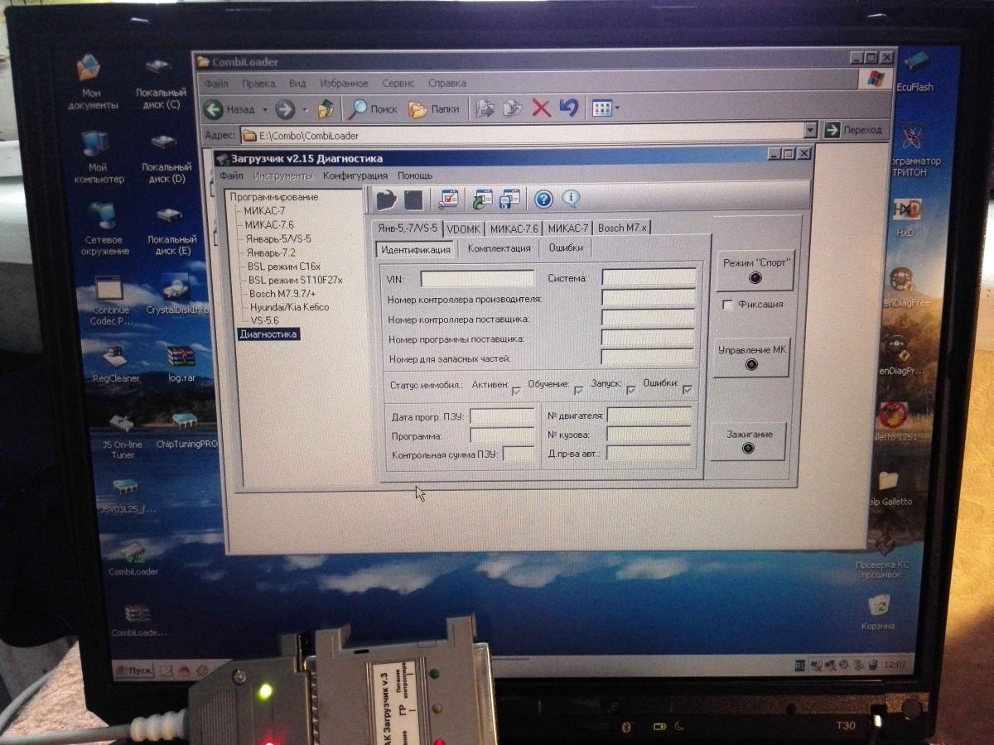Screen dimensions: 994x745
Task: Open the Назад history dropdown arrow
Action: 265,109
